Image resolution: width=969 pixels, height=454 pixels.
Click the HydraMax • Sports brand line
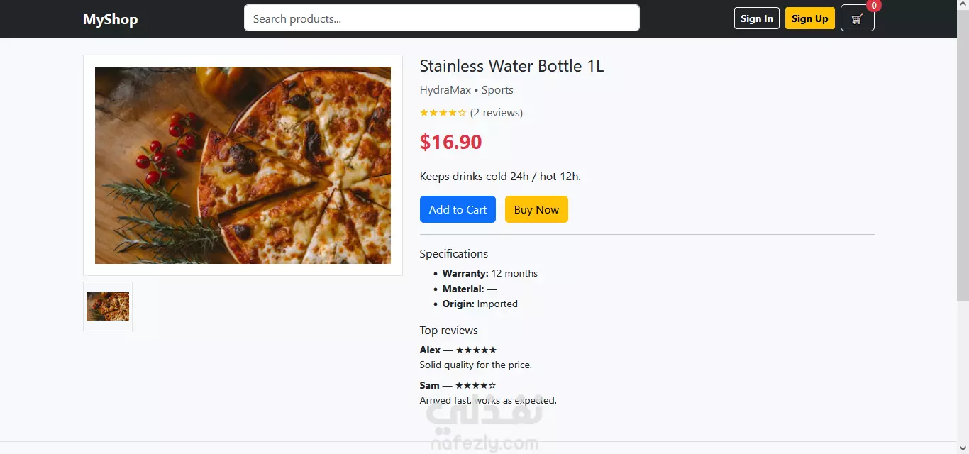[466, 90]
